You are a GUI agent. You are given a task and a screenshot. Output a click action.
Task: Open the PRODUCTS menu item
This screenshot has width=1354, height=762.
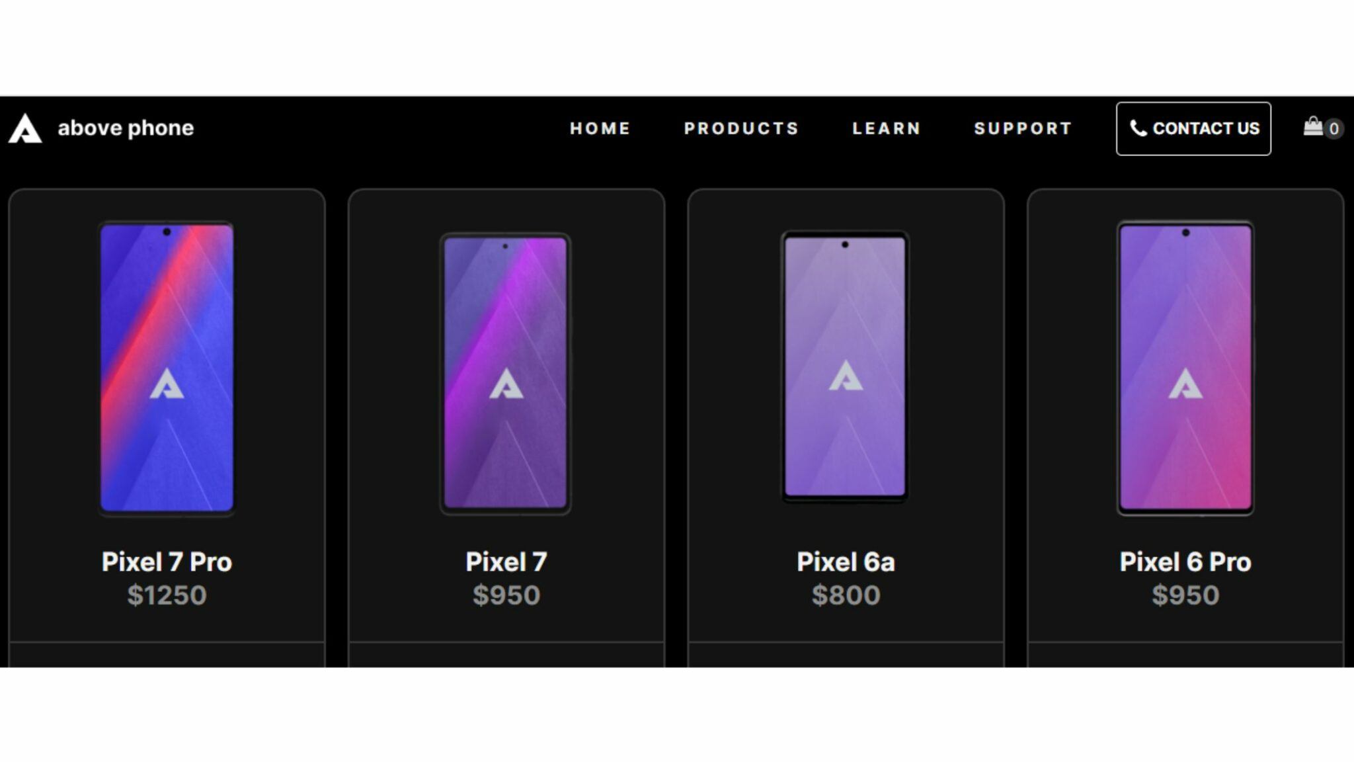pyautogui.click(x=742, y=128)
